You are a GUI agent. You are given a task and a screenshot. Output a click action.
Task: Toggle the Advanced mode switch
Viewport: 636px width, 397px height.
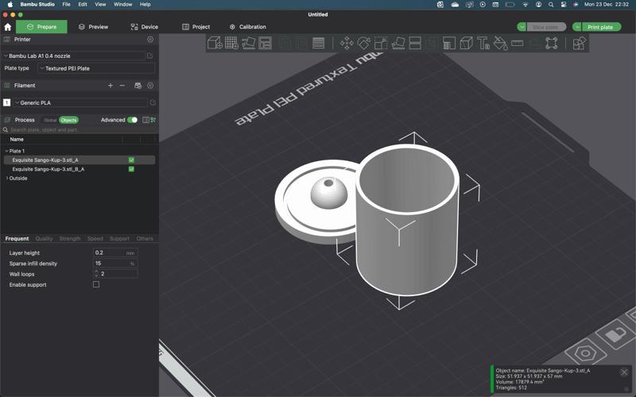(132, 120)
